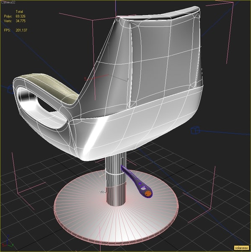Select the blue helper cube right of the chair
Image resolution: width=251 pixels, height=252 pixels.
pyautogui.click(x=195, y=130)
